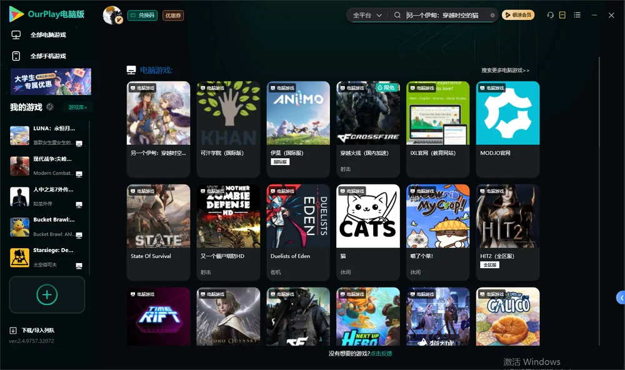
Task: Click 搜索更多电脑游戏>> link
Action: coord(506,71)
